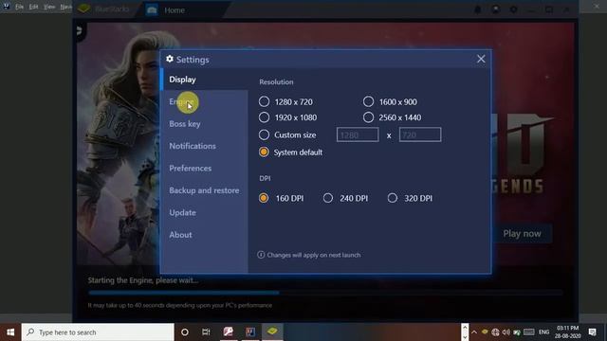Open Cortana from the taskbar
607x341 pixels.
click(x=185, y=332)
